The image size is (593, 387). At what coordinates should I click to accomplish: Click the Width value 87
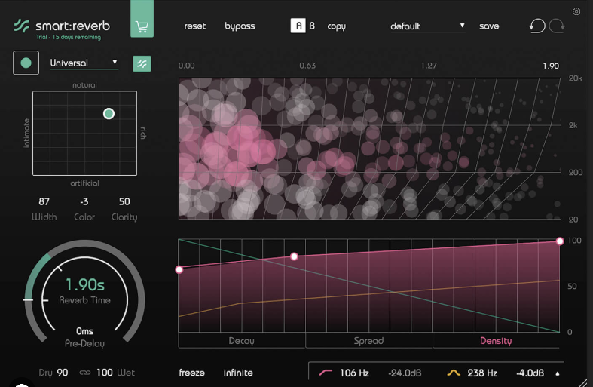click(44, 201)
